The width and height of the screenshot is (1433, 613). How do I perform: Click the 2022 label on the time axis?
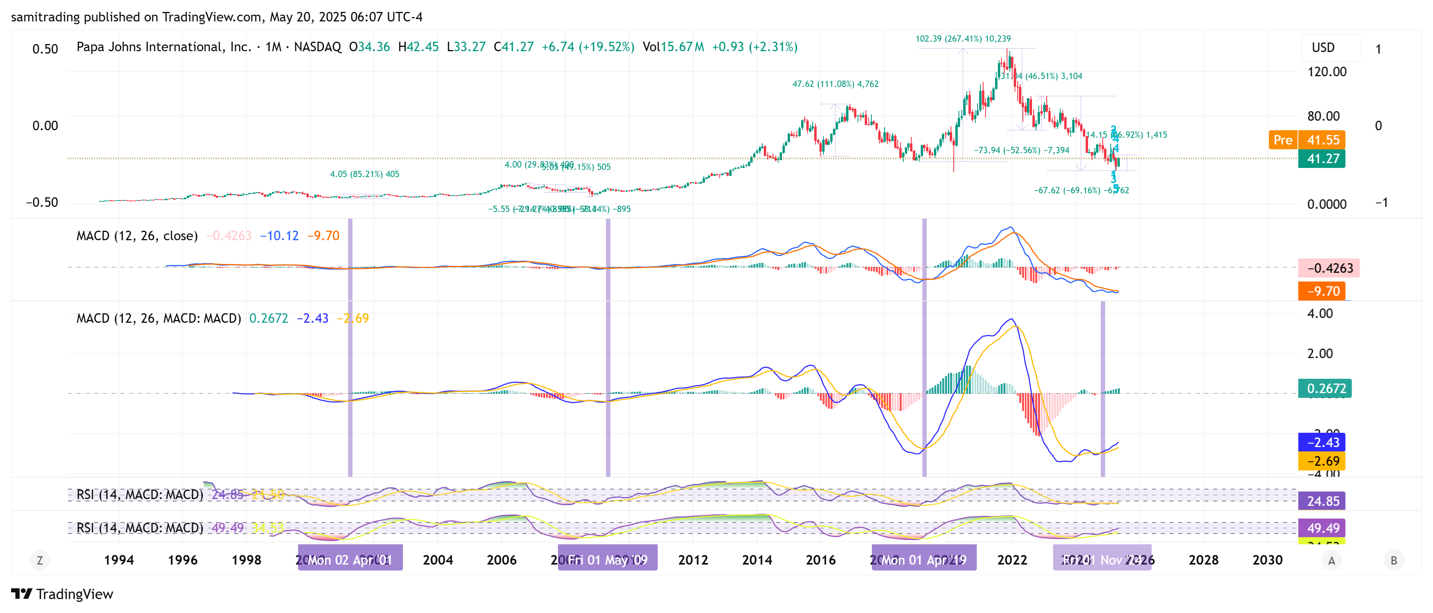point(1013,560)
